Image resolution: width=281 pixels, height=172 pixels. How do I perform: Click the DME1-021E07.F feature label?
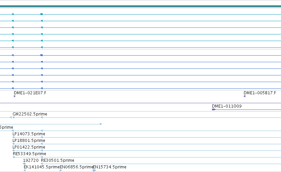30,93
